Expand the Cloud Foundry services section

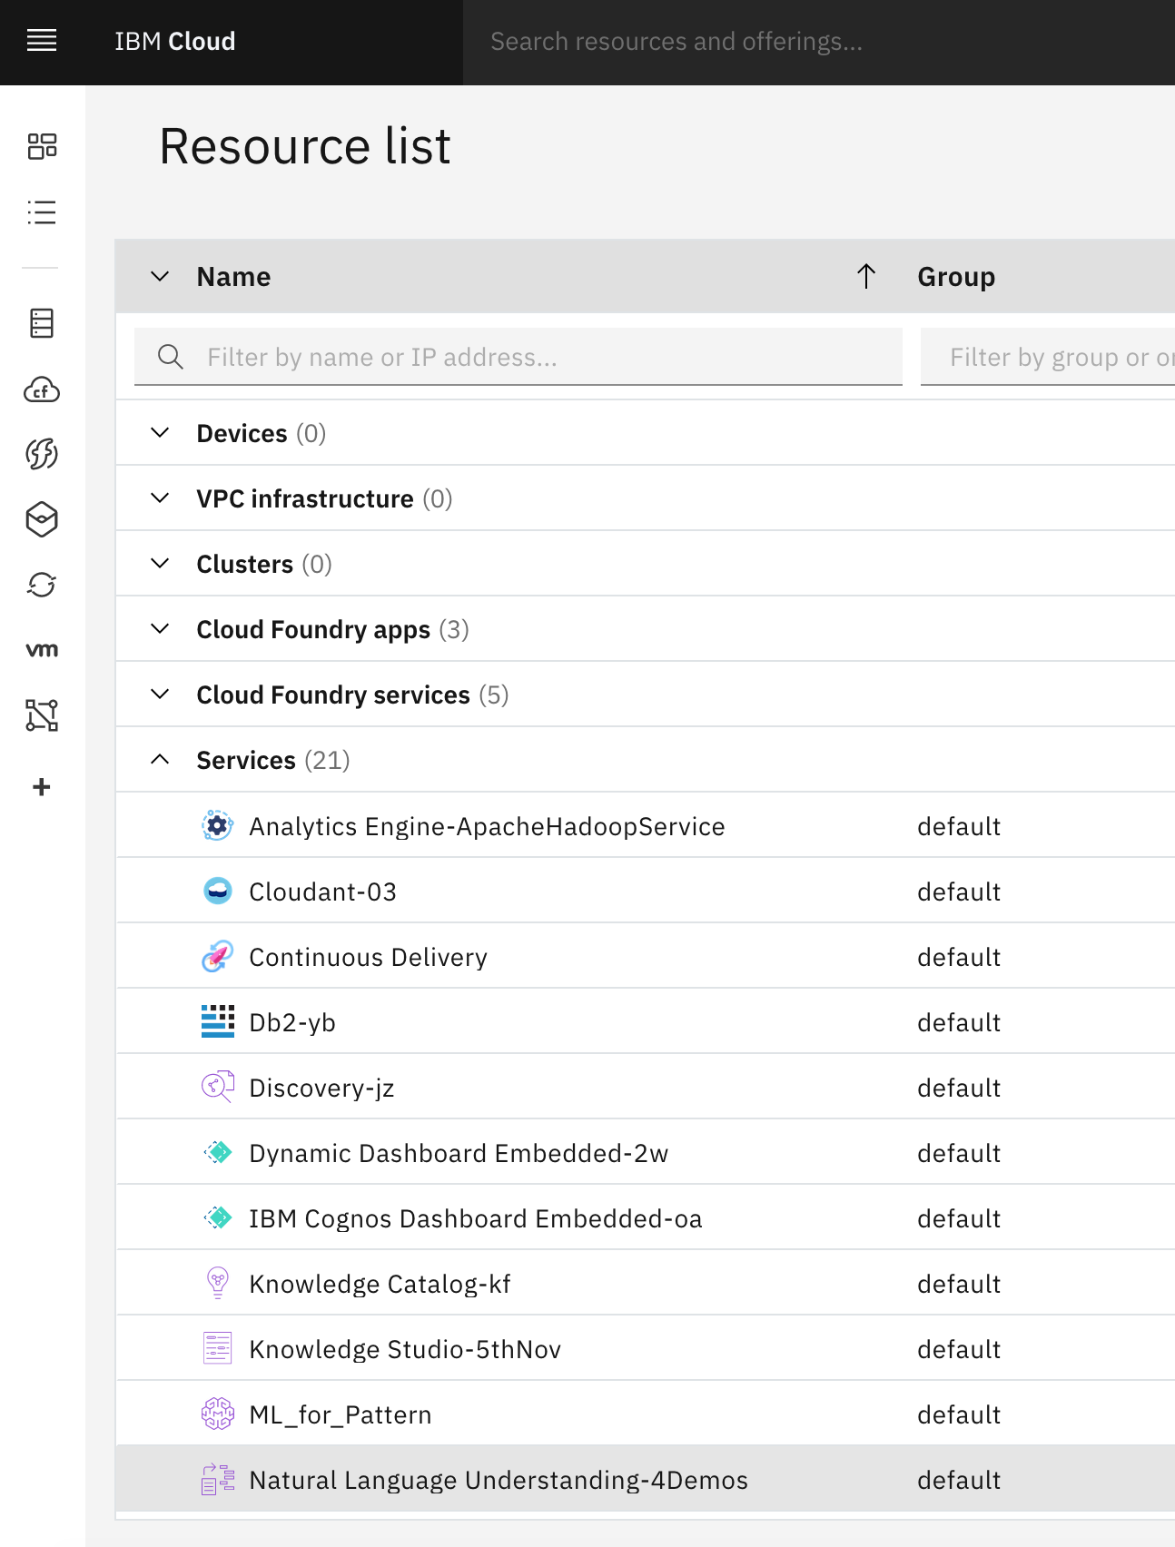tap(160, 695)
